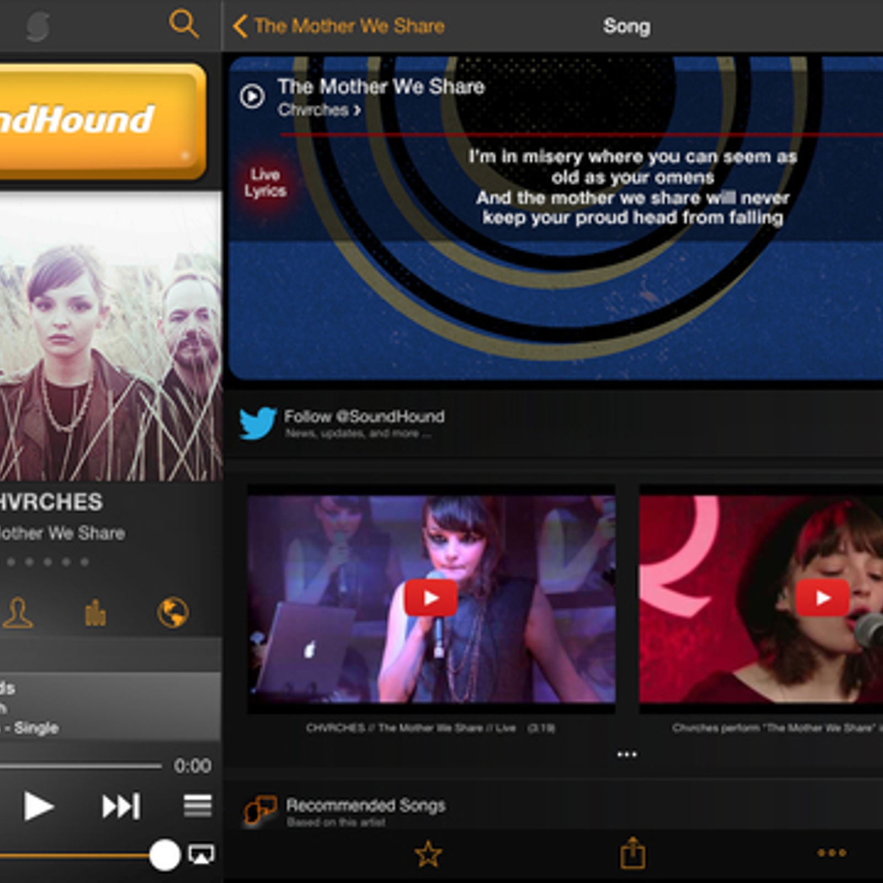Play the song from lyrics card
883x883 pixels.
[252, 97]
